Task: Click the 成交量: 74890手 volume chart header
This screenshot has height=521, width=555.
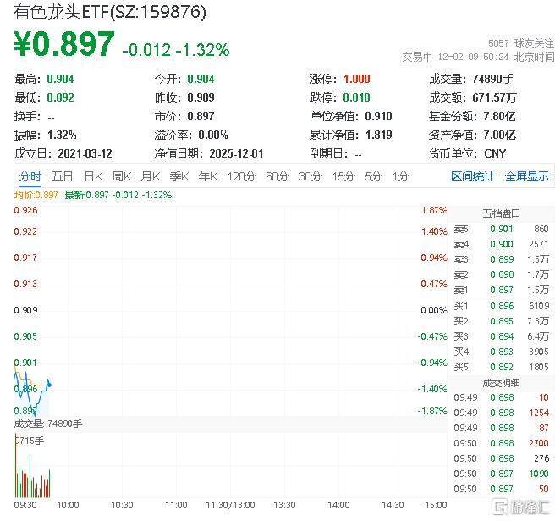Action: pyautogui.click(x=47, y=424)
